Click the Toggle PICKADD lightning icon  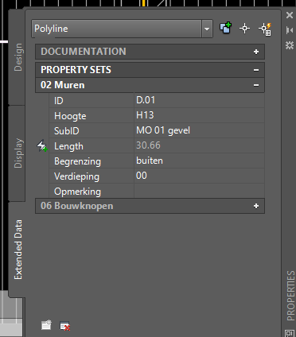point(265,29)
